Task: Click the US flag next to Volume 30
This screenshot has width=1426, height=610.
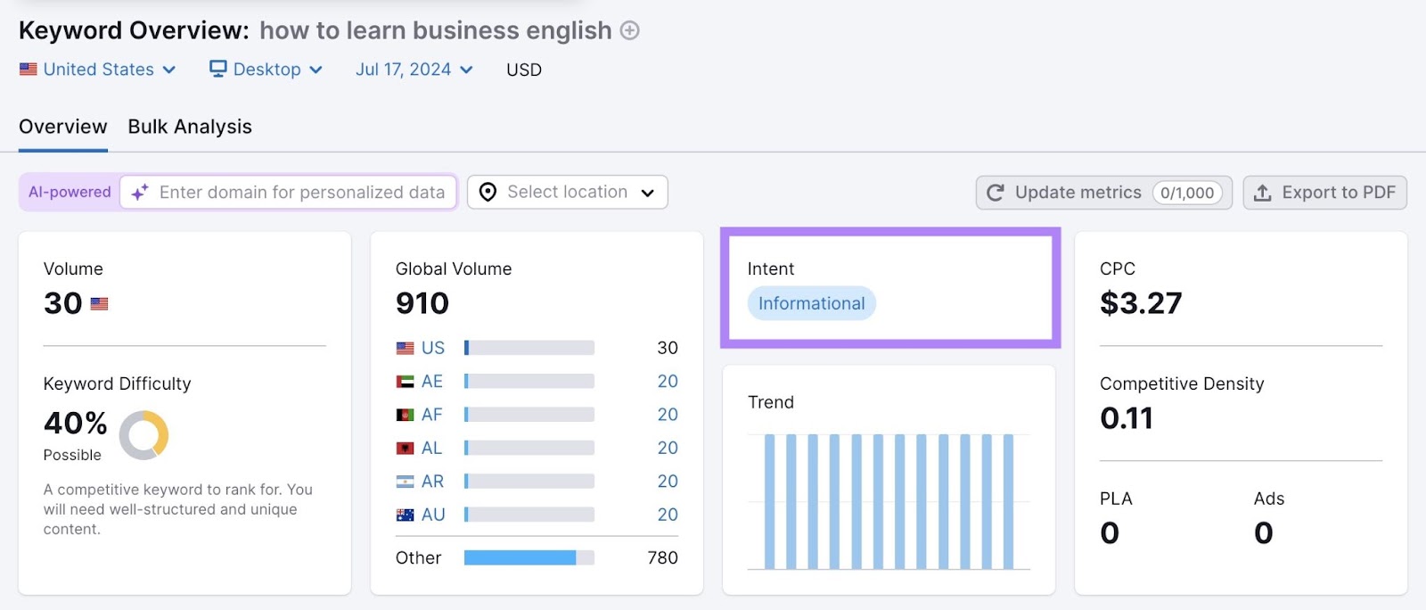Action: 99,304
